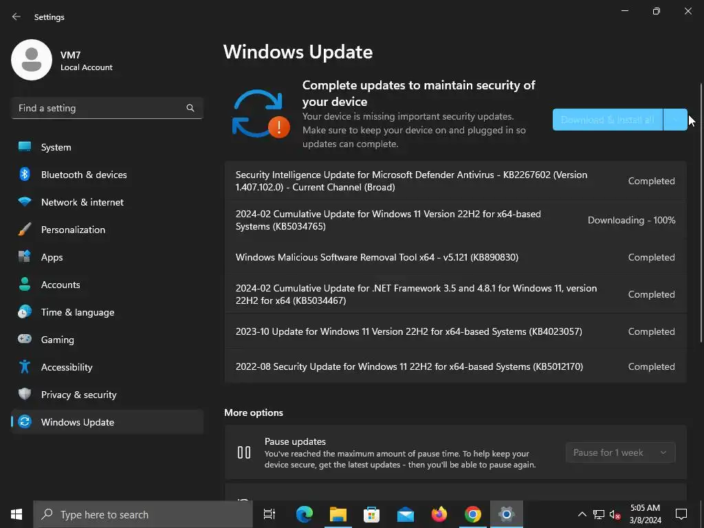Click the vertical scrollbar on the right
The height and width of the screenshot is (528, 704).
click(701, 213)
